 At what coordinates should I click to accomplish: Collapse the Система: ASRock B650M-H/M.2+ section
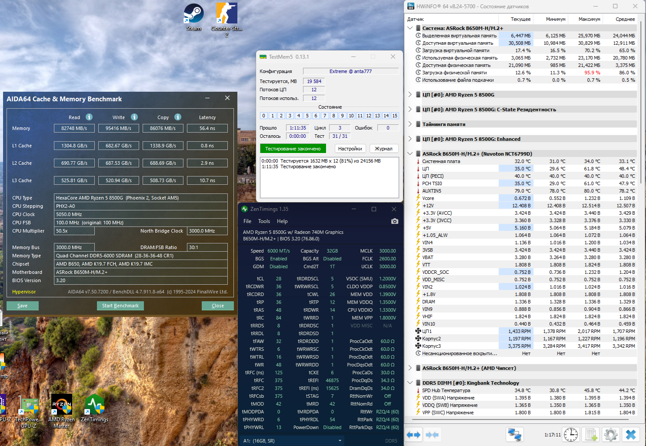[410, 28]
